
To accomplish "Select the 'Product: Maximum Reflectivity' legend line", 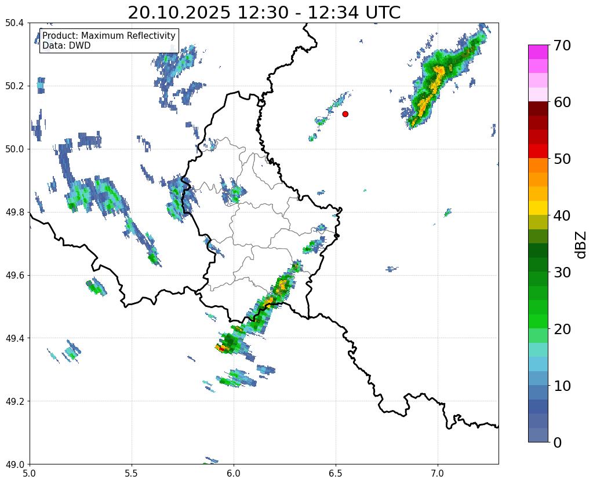I will pos(109,35).
